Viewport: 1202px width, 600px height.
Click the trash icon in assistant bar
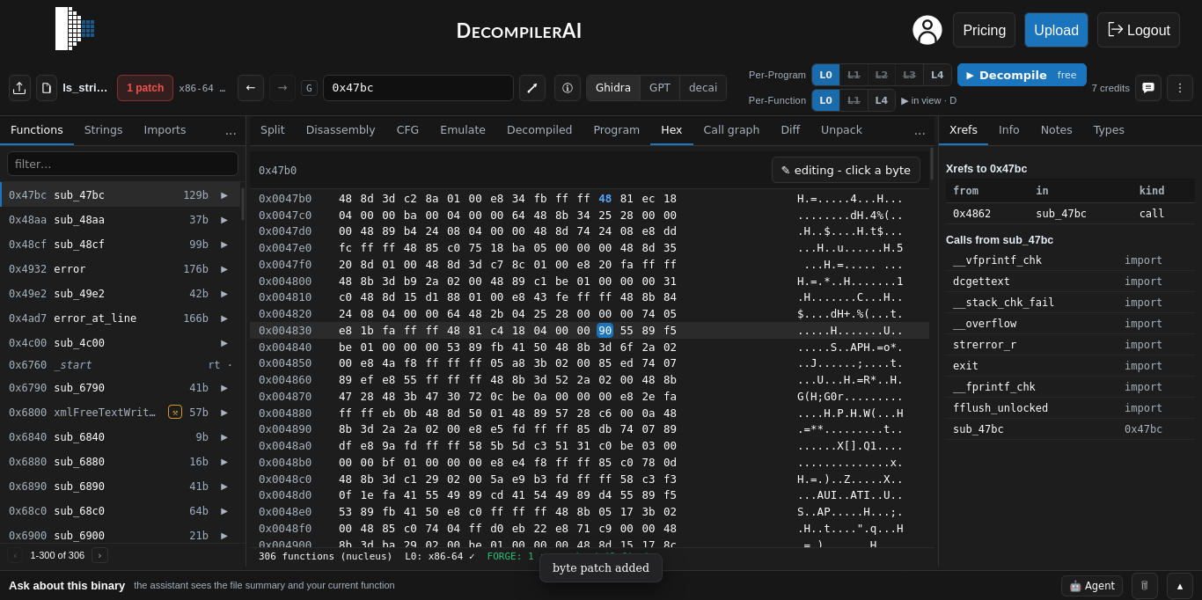click(x=1145, y=586)
